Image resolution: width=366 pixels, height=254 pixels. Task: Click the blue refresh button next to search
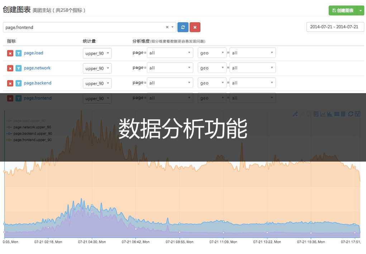183,27
